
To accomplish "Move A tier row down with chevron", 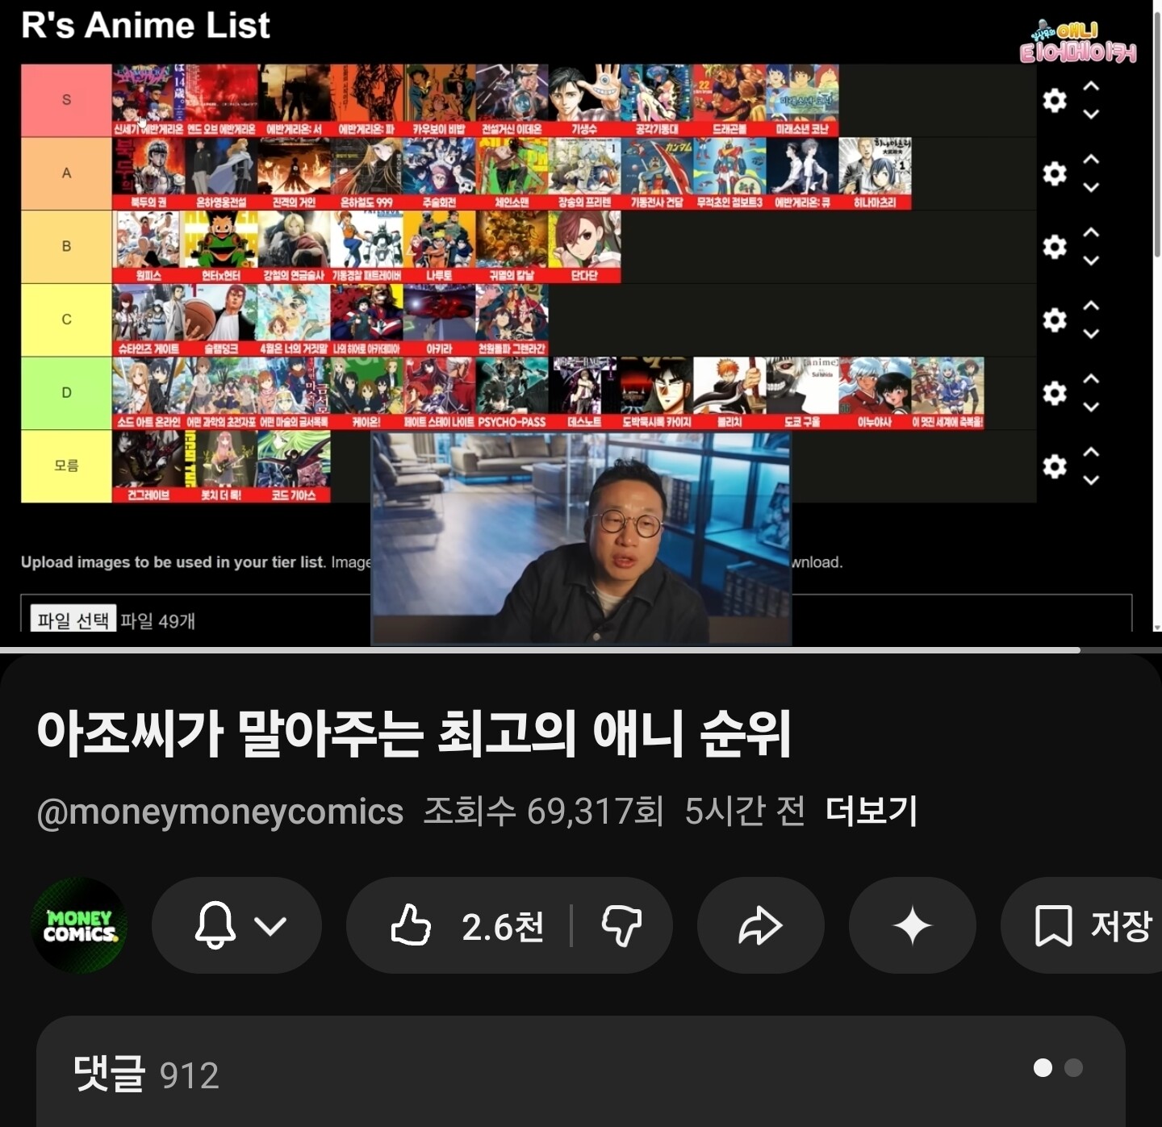I will tap(1091, 187).
